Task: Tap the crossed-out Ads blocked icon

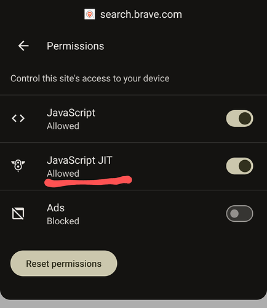Action: (18, 214)
